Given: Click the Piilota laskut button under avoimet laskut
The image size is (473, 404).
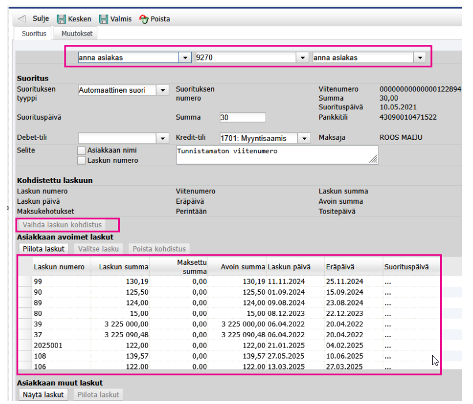Looking at the screenshot, I should click(x=43, y=249).
